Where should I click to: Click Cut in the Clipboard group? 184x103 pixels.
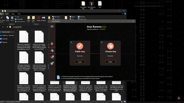pyautogui.click(x=17, y=17)
